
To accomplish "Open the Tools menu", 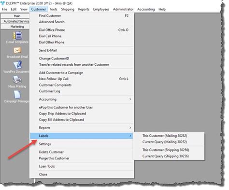I will tap(54, 9).
